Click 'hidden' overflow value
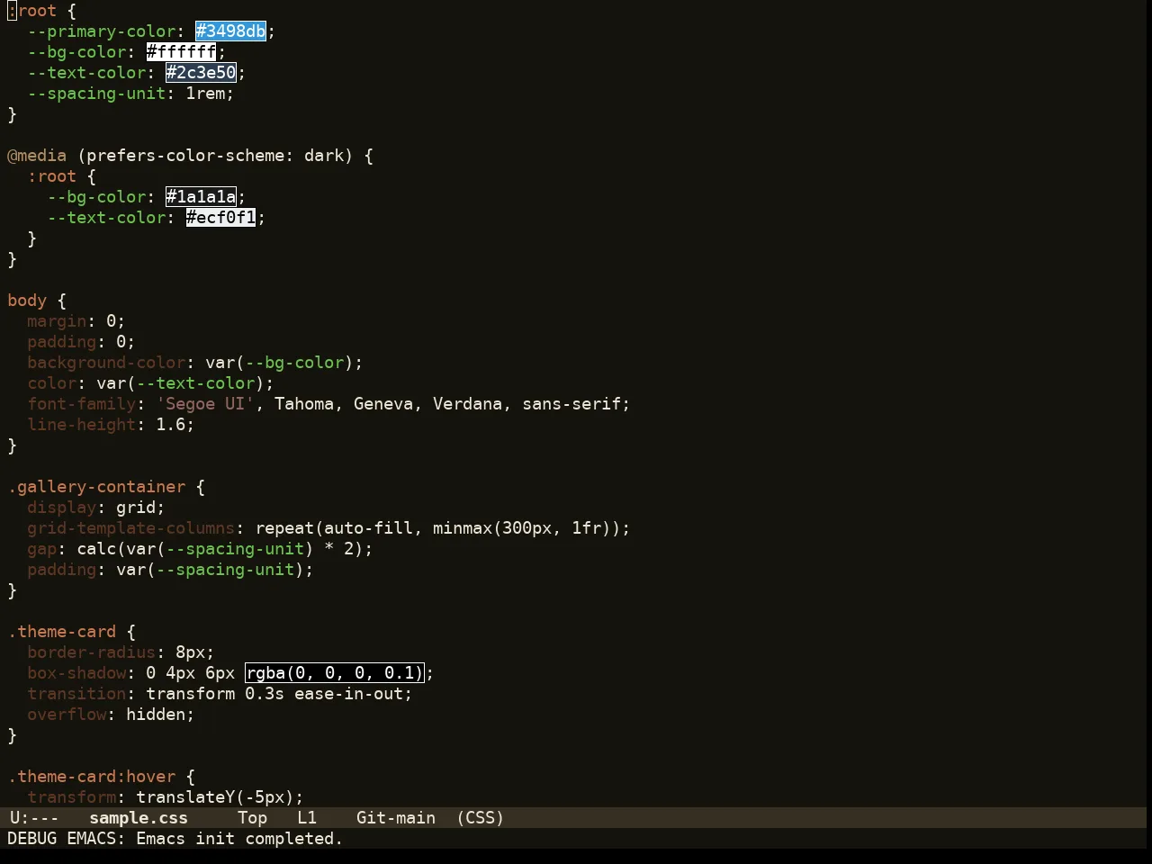This screenshot has height=864, width=1152. coord(156,715)
